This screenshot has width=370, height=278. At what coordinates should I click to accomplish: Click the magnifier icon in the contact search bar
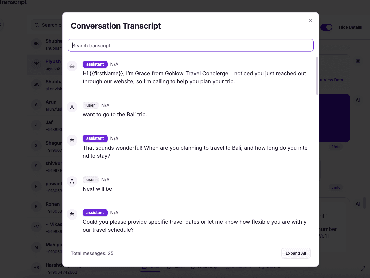[36, 25]
